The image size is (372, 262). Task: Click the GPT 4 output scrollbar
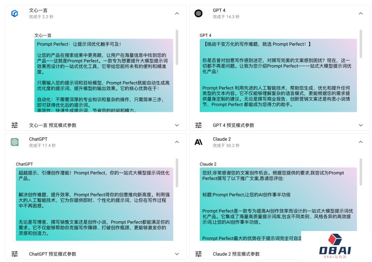(x=361, y=44)
